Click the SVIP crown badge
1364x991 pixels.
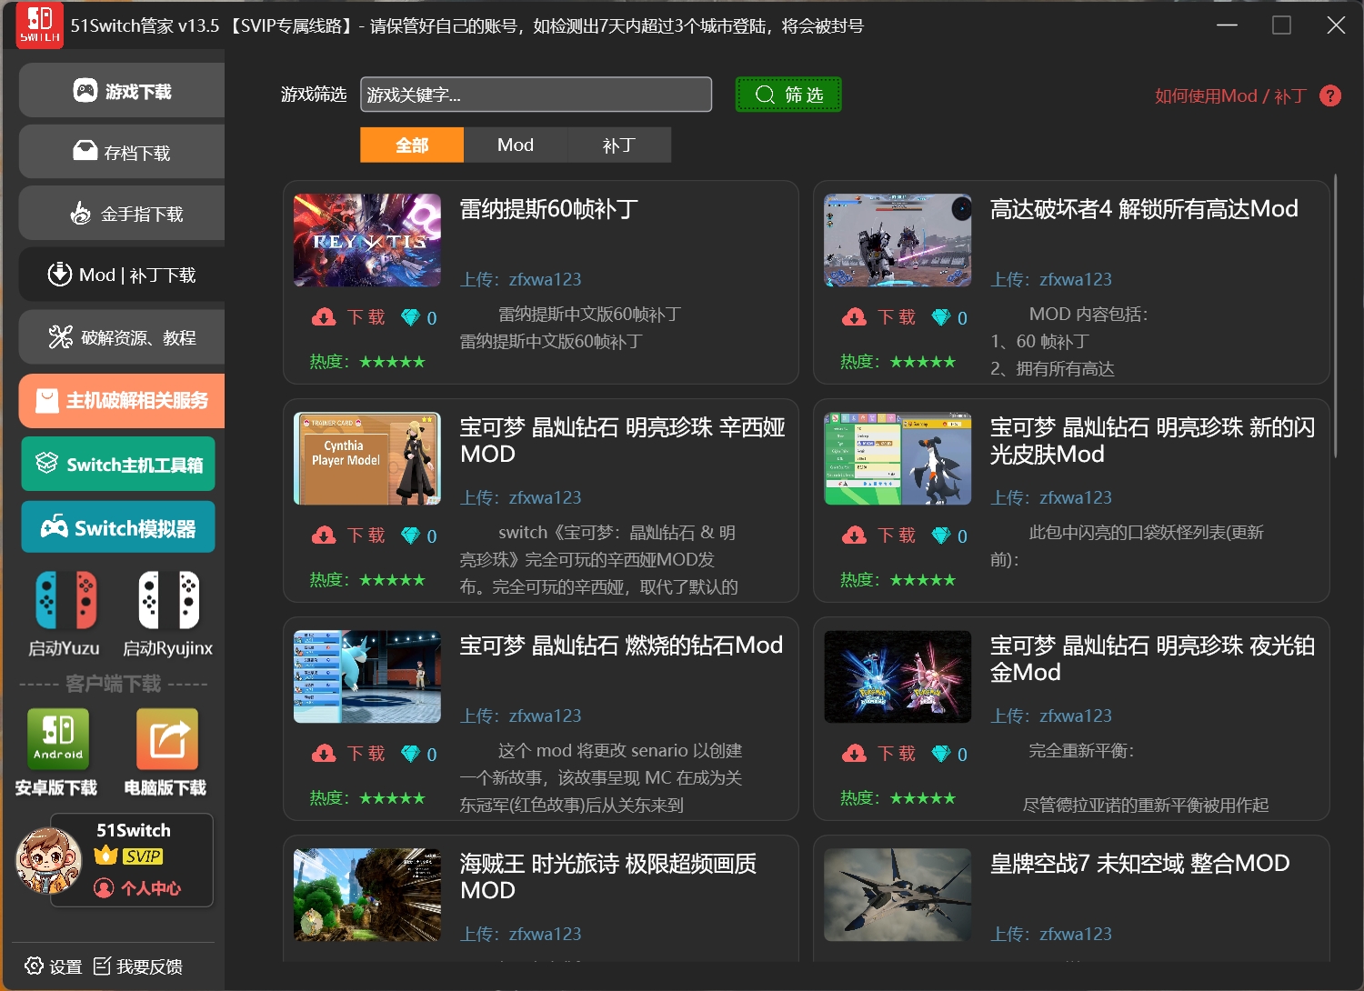tap(129, 856)
